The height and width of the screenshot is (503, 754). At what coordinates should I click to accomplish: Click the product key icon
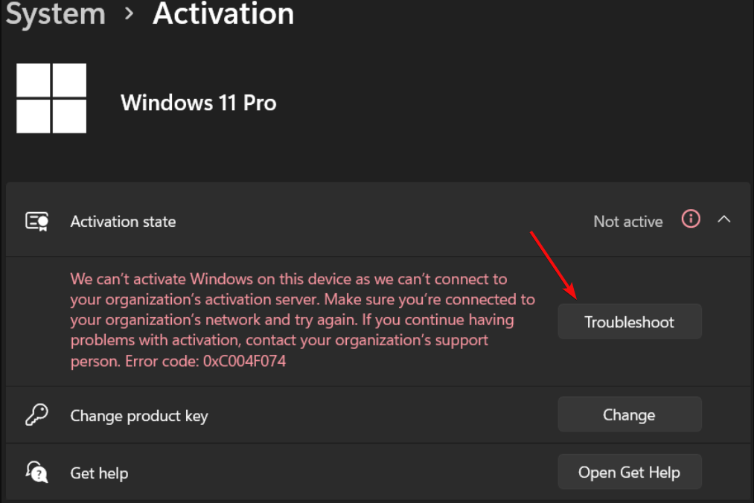point(36,414)
